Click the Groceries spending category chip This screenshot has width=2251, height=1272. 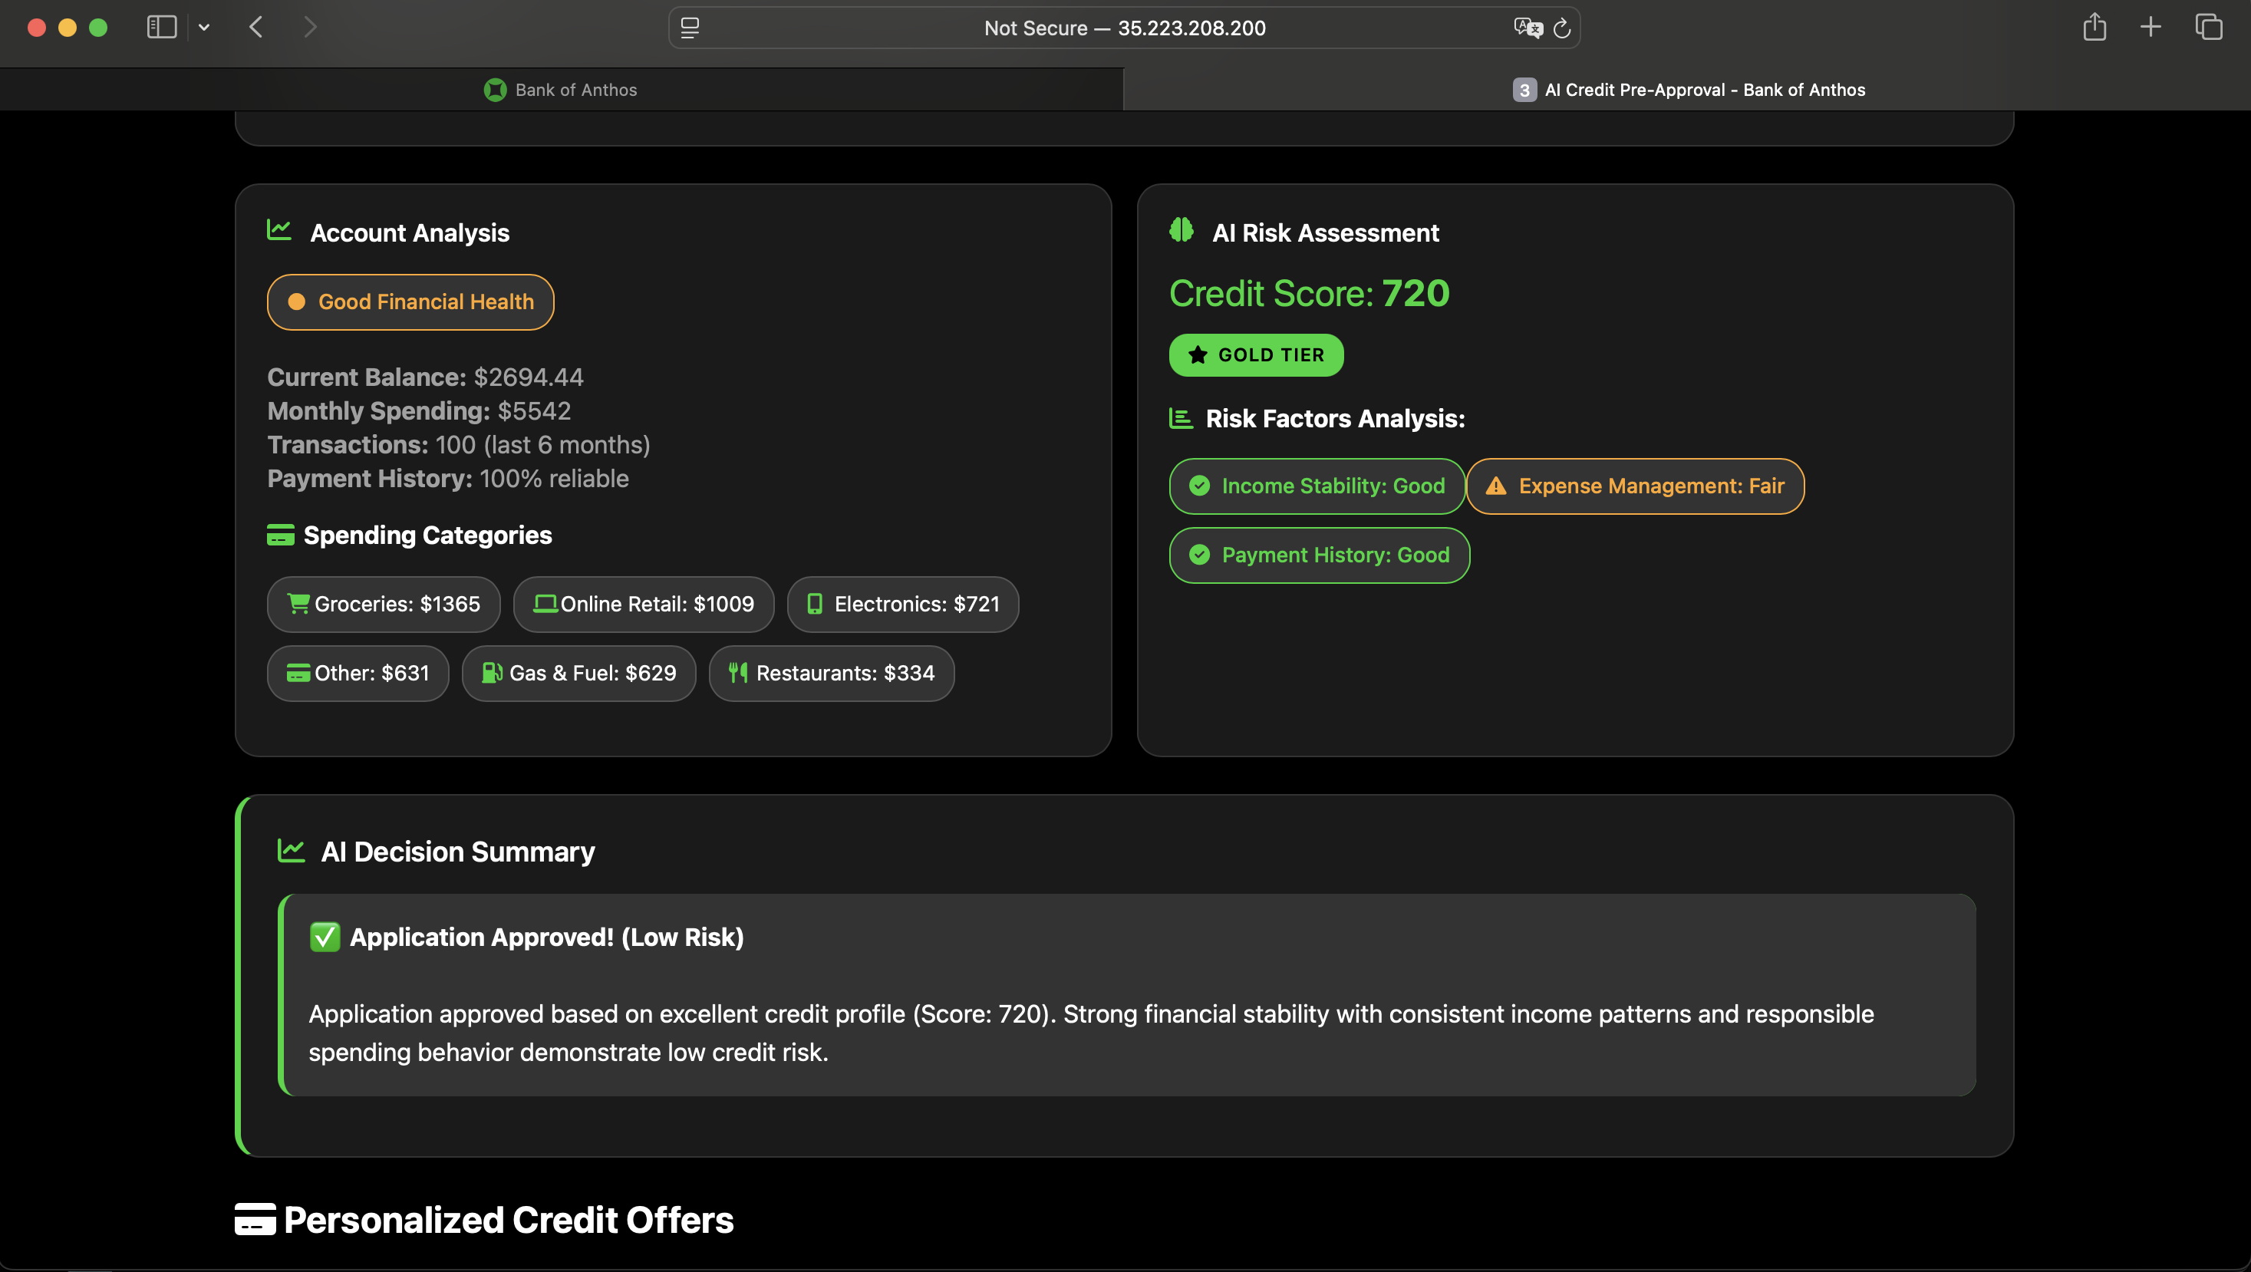(x=383, y=604)
